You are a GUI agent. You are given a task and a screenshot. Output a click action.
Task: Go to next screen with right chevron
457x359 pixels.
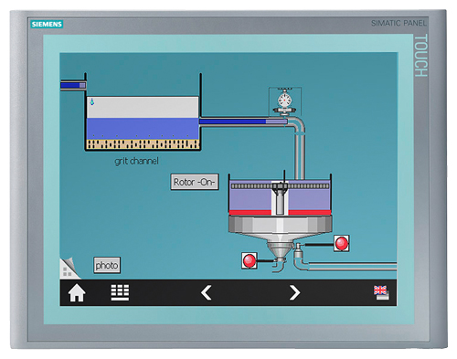[x=294, y=292]
